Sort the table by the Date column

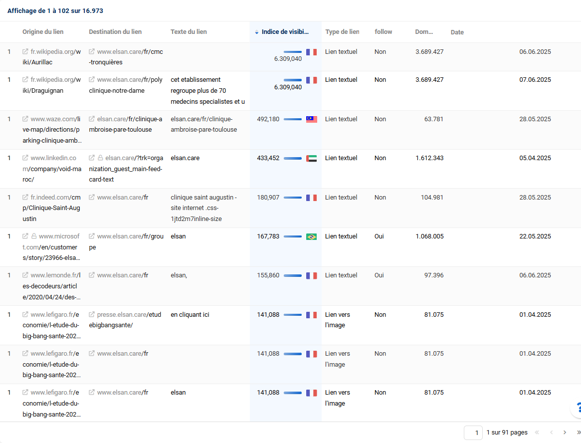(x=457, y=32)
